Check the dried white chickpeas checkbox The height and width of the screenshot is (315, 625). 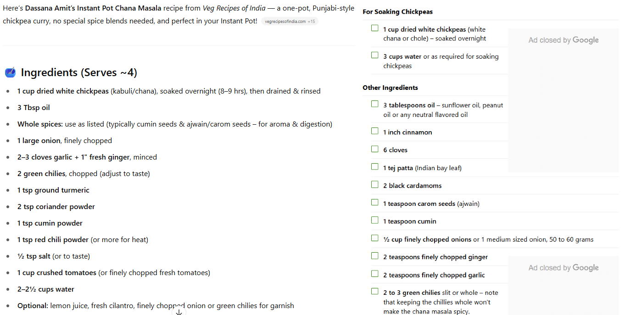(x=375, y=28)
